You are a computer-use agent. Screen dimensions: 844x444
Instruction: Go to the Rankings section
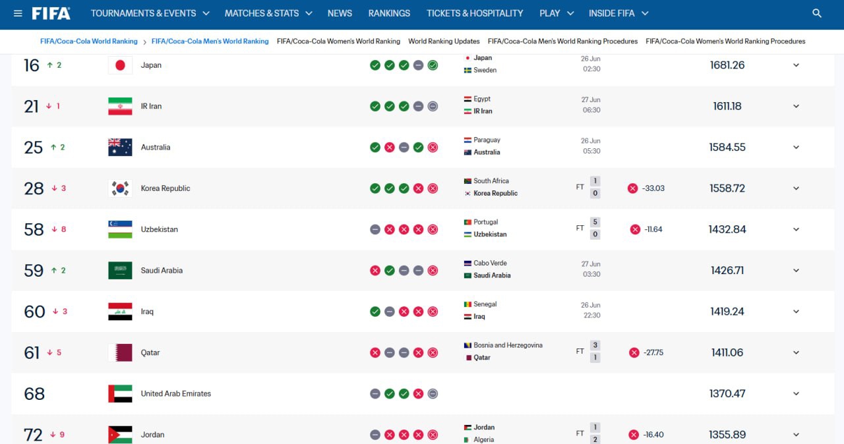point(389,13)
